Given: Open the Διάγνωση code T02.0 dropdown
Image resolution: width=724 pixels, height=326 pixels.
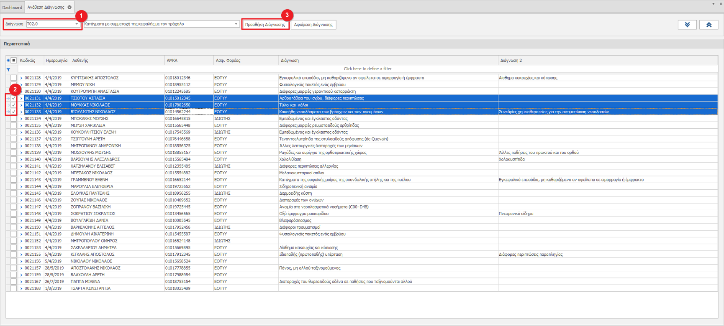Looking at the screenshot, I should [x=77, y=24].
